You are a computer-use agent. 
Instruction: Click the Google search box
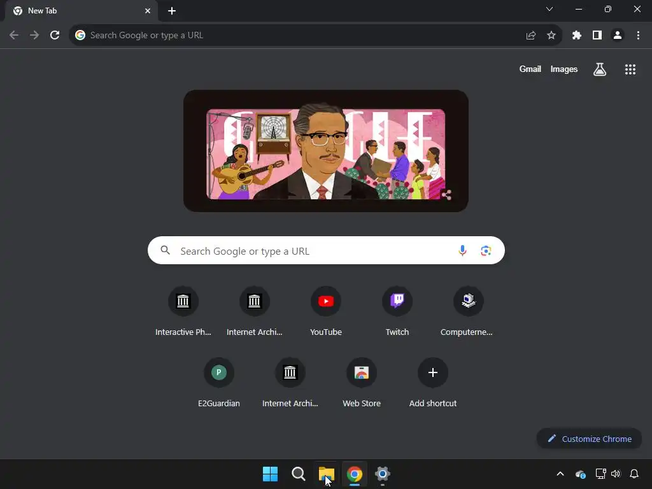coord(326,251)
